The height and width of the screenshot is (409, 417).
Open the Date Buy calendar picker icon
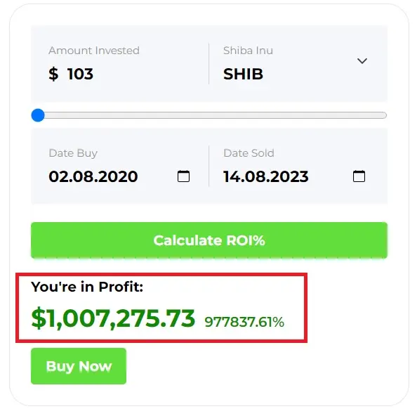183,176
